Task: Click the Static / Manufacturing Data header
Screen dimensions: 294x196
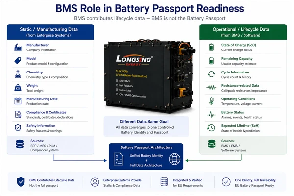Action: (50, 32)
